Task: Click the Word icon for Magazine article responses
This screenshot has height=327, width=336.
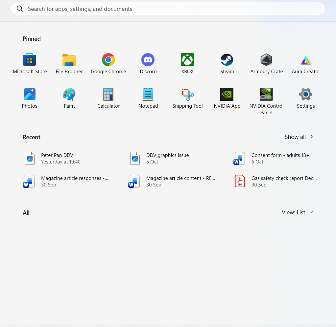Action: [x=29, y=182]
